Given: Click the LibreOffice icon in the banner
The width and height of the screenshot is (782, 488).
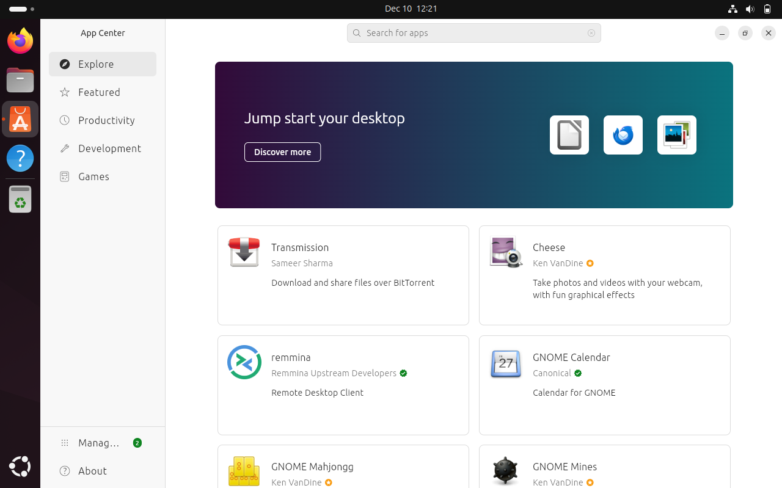Looking at the screenshot, I should tap(569, 135).
